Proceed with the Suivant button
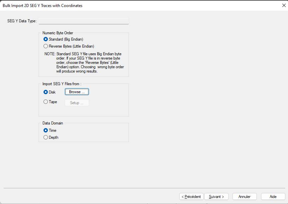The width and height of the screenshot is (288, 204). (x=216, y=197)
